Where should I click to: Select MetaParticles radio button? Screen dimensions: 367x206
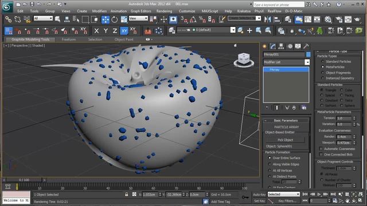pos(322,67)
